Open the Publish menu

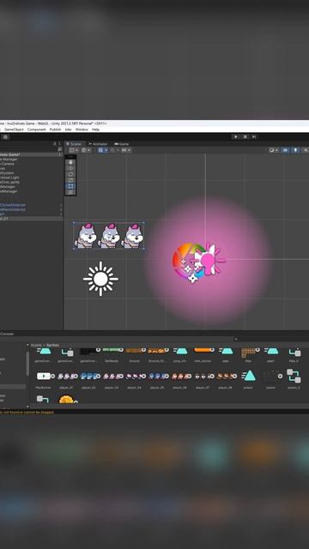(x=55, y=130)
